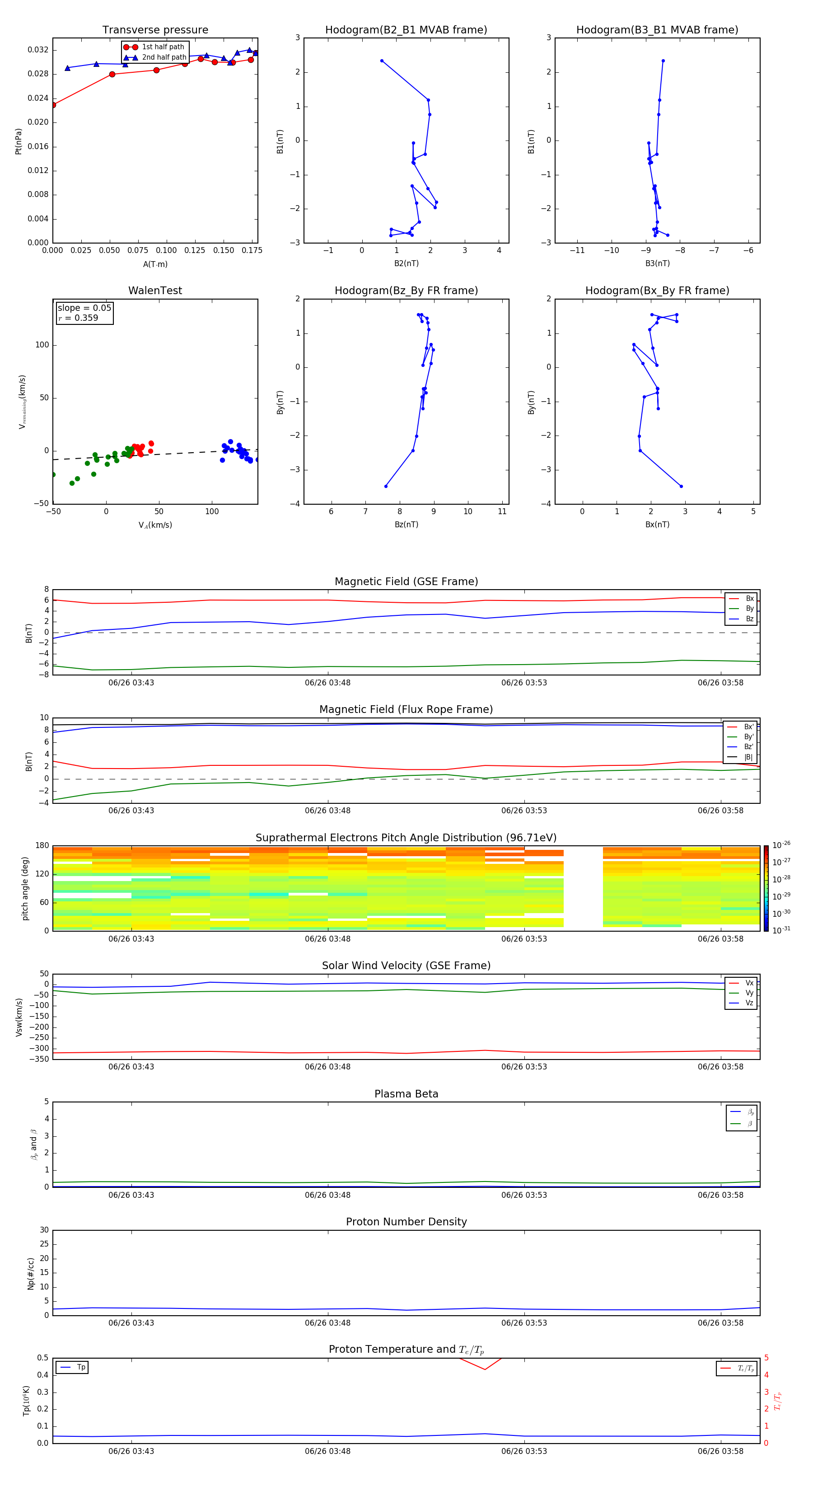Screen dimensions: 813x1491
Task: Click the −350 tick on Vsw axis
Action: point(39,1059)
